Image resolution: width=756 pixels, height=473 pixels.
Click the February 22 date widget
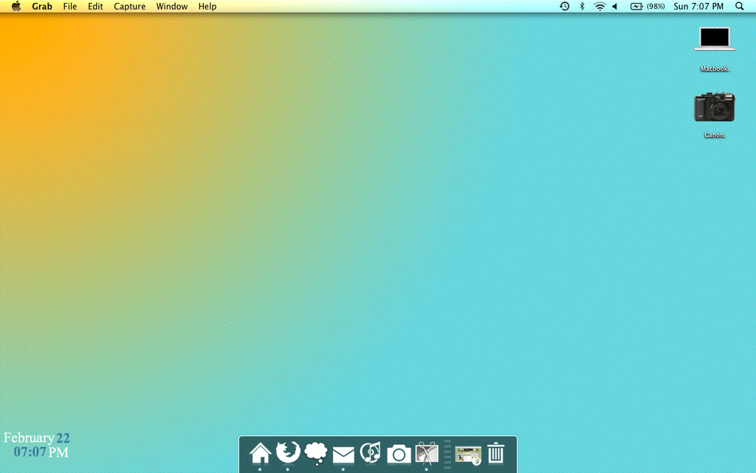(37, 438)
